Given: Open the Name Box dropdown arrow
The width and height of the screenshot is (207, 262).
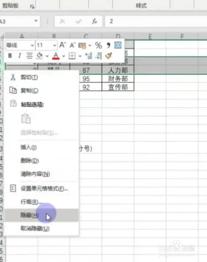Looking at the screenshot, I should (36, 21).
